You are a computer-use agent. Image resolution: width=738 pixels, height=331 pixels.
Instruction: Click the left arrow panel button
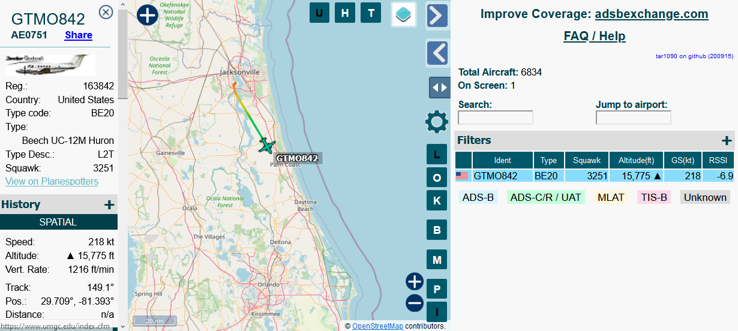(x=437, y=53)
